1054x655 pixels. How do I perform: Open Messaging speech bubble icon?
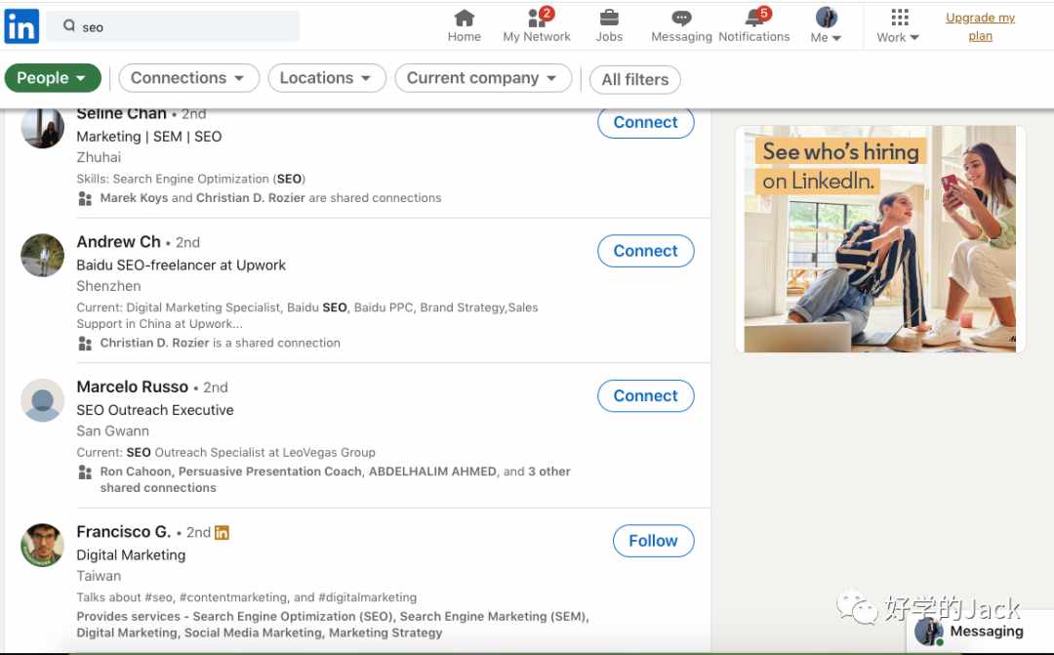[681, 18]
